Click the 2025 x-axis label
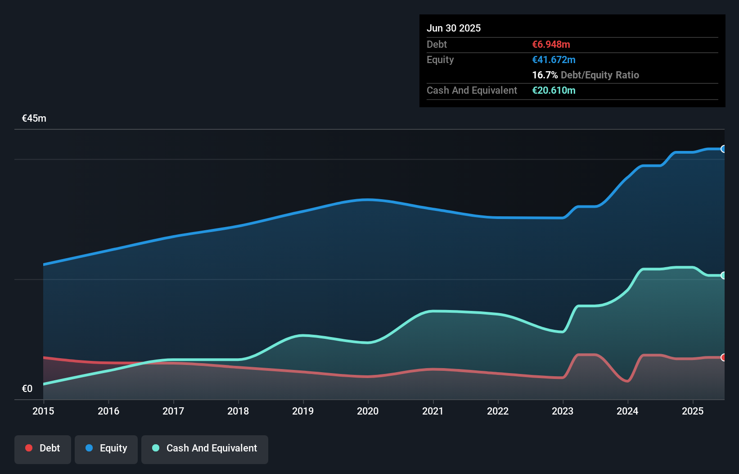This screenshot has height=474, width=739. (x=693, y=411)
